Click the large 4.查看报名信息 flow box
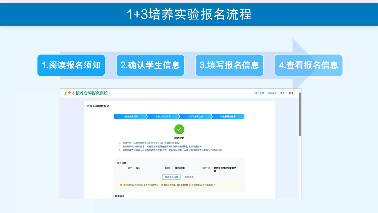The height and width of the screenshot is (213, 378). 309,65
